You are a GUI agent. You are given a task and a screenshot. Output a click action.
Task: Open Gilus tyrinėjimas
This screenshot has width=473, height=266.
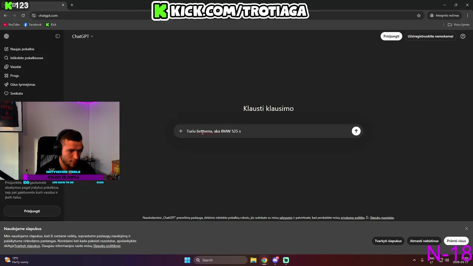pos(32,85)
